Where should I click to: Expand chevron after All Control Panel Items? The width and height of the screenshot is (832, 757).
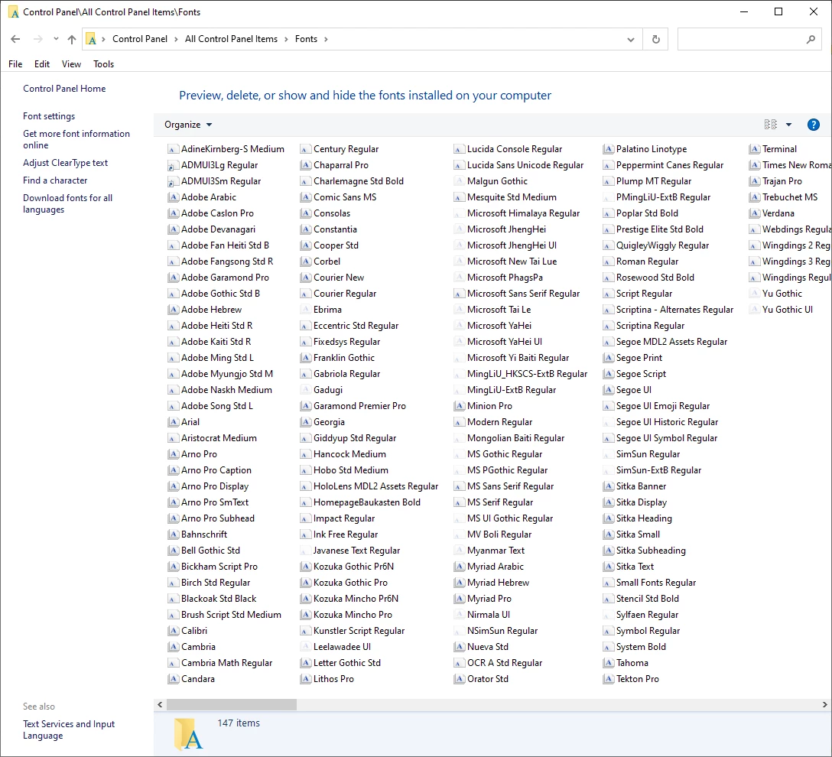click(287, 39)
